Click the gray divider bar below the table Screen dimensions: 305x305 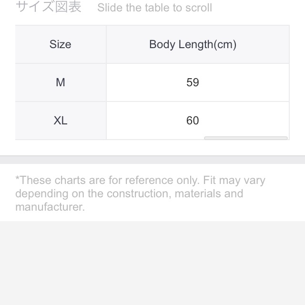click(x=152, y=160)
